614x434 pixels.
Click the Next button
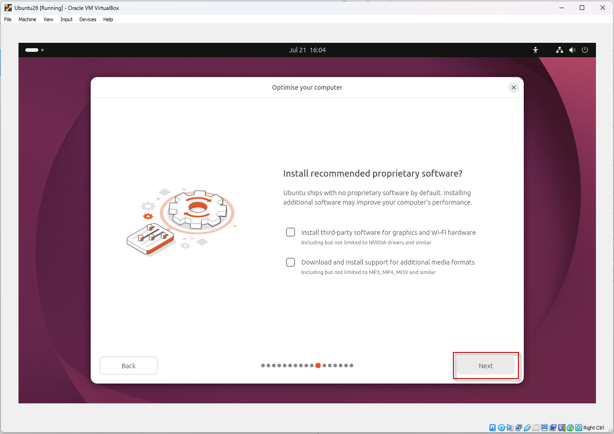click(x=485, y=365)
